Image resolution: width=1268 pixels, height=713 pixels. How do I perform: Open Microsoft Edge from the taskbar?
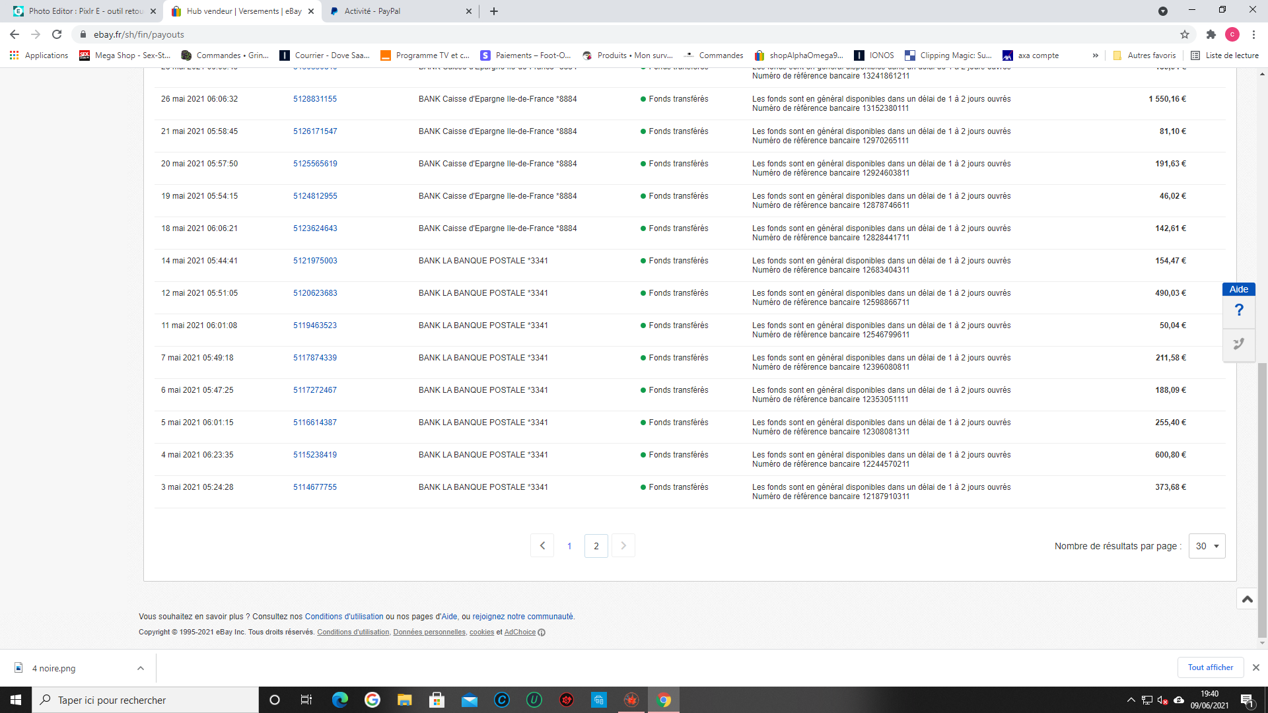click(339, 700)
